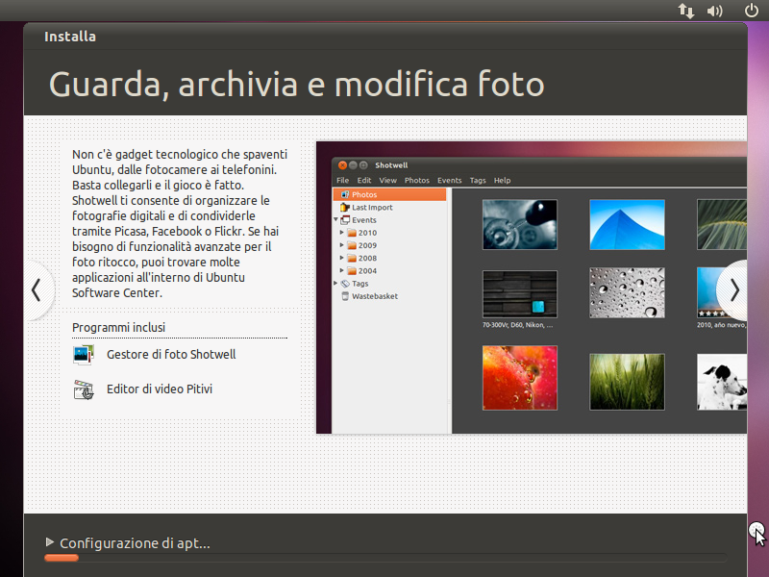This screenshot has height=577, width=769.
Task: Click the 70-300Vr, D60, Nikon caption
Action: [517, 325]
